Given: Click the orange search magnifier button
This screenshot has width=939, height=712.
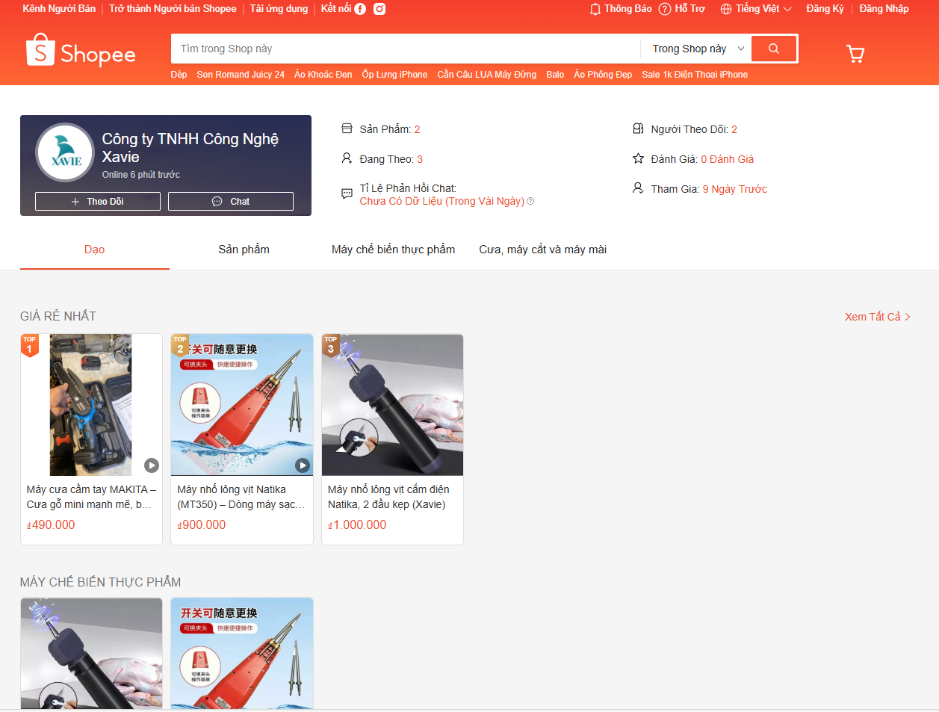Looking at the screenshot, I should [774, 49].
